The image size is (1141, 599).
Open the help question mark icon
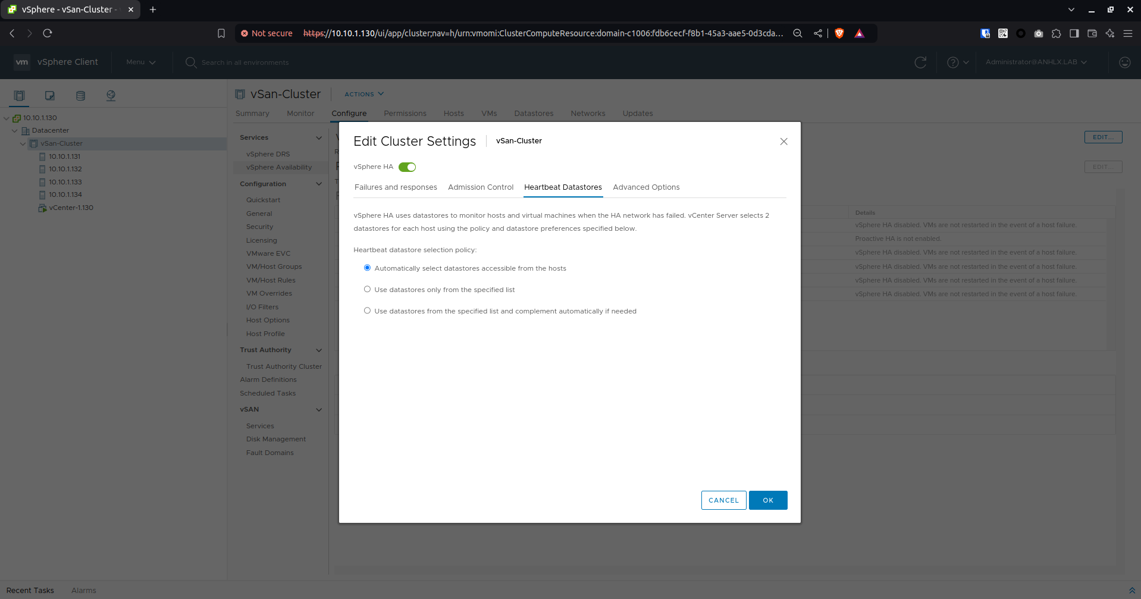tap(952, 62)
